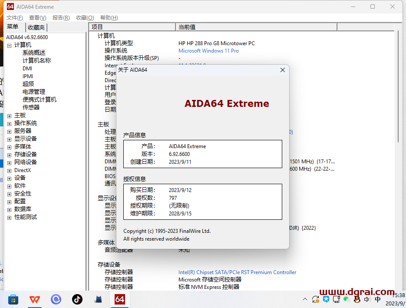Viewport: 406px width, 308px height.
Task: Select 系统概述 in the tree
Action: [34, 53]
